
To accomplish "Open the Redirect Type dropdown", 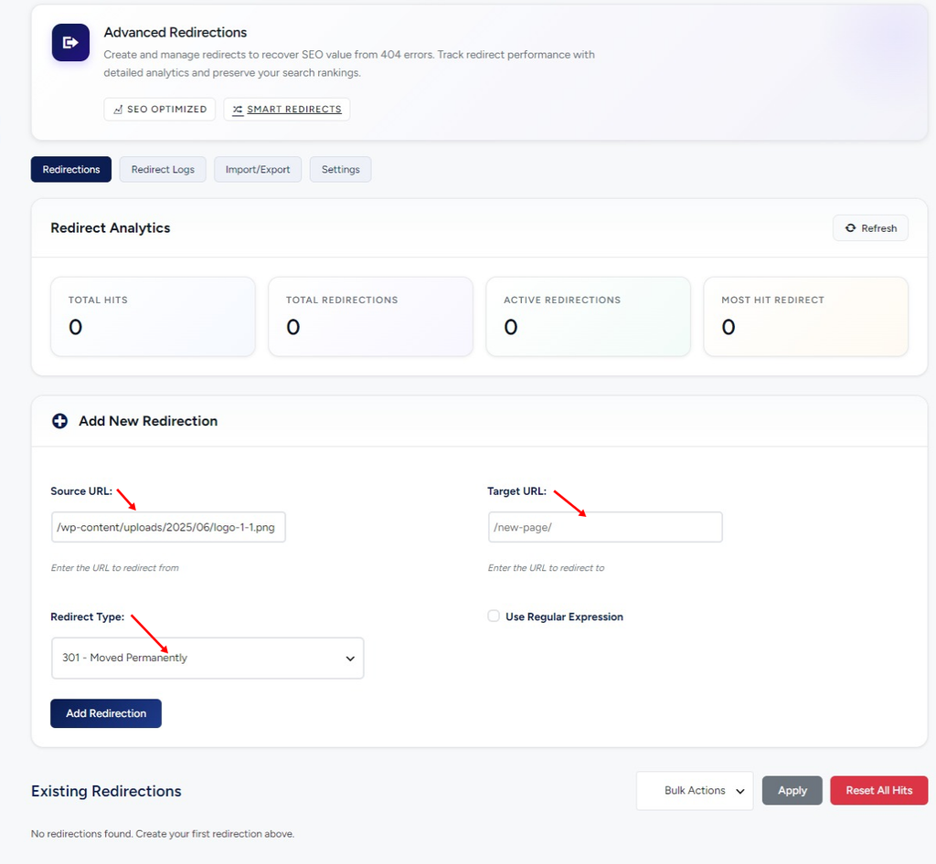I will pos(207,658).
